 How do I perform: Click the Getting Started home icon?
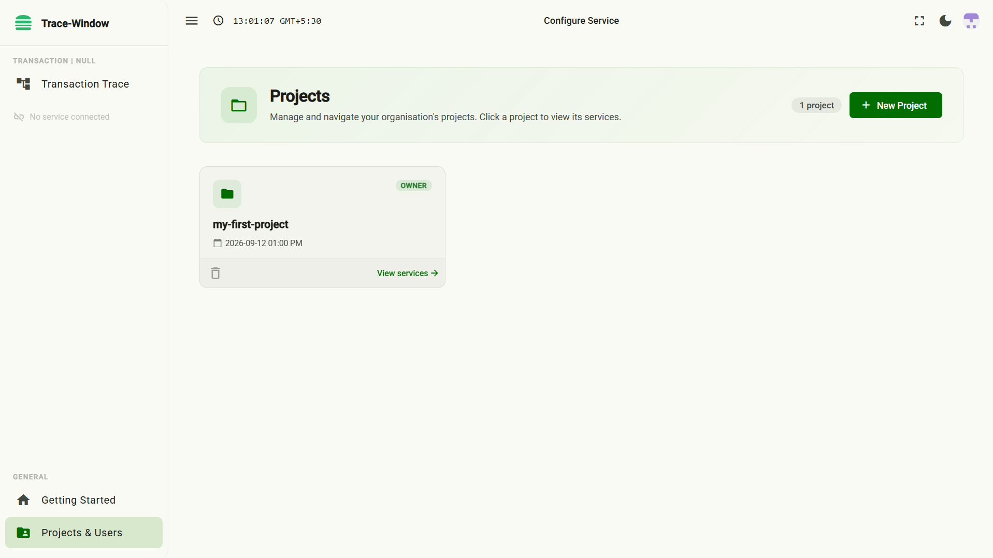pyautogui.click(x=23, y=500)
